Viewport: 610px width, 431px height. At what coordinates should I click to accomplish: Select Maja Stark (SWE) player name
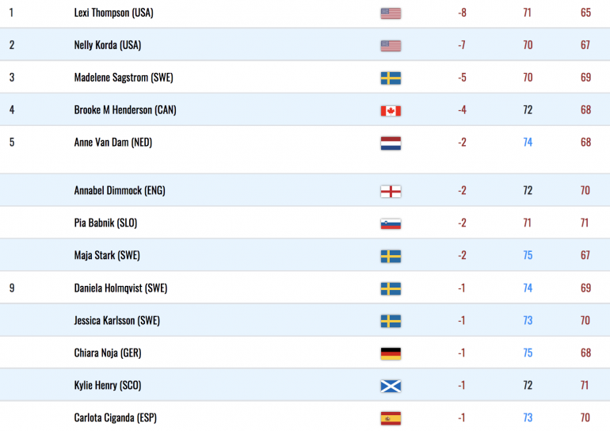[107, 255]
